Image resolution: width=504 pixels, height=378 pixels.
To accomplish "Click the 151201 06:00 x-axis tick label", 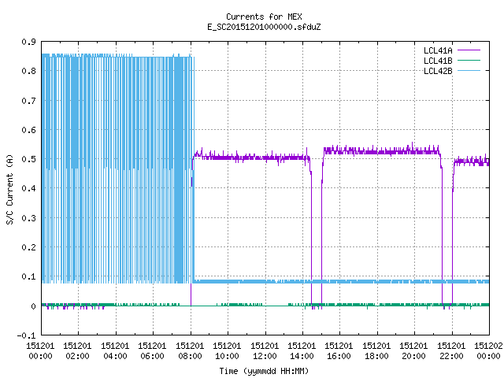I will click(x=152, y=350).
